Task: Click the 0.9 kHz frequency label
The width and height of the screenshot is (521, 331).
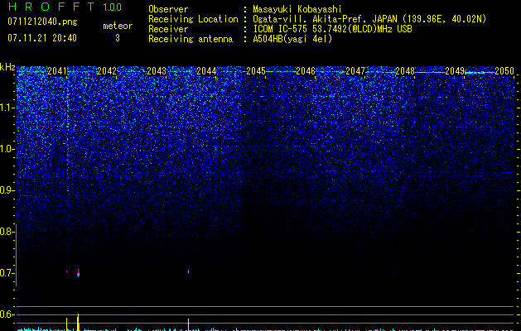Action: click(x=7, y=190)
